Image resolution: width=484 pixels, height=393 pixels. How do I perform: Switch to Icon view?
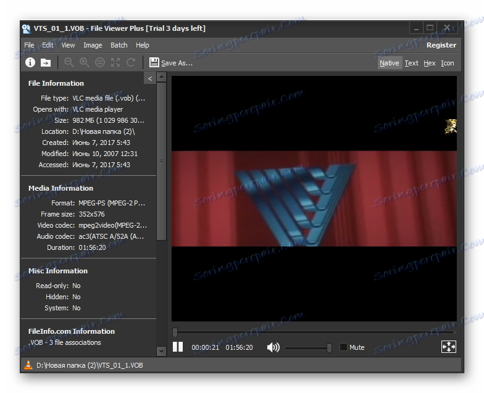point(447,63)
